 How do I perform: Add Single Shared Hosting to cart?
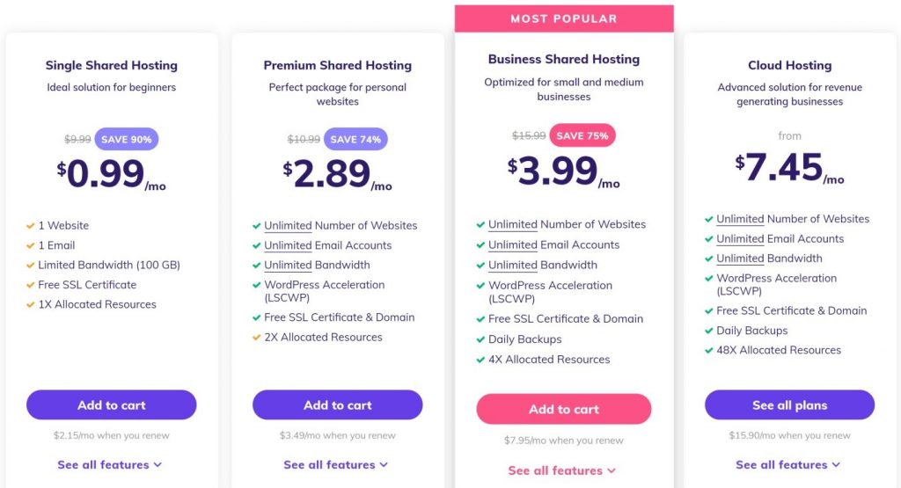[x=112, y=404]
